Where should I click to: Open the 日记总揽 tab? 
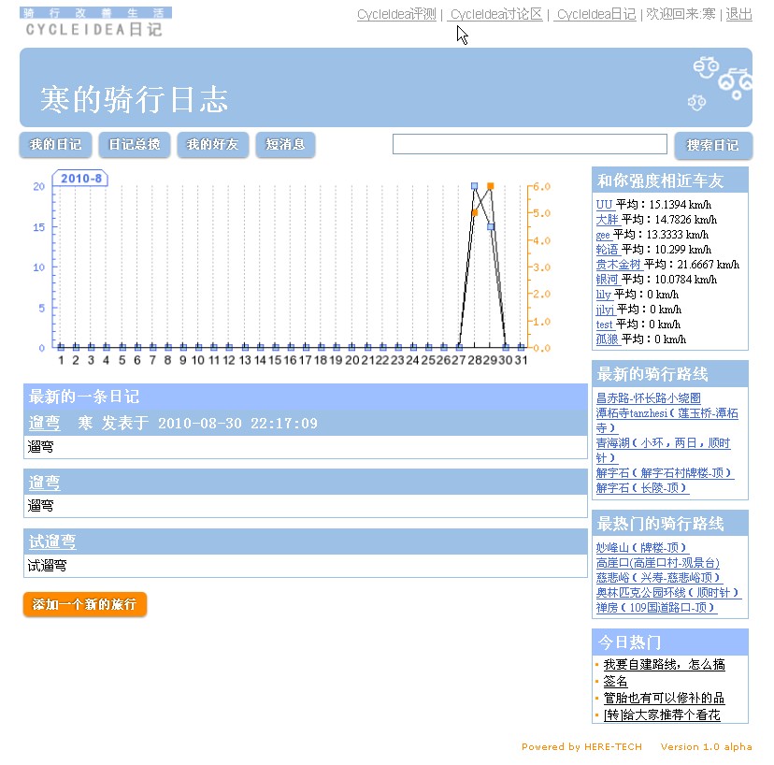point(134,145)
